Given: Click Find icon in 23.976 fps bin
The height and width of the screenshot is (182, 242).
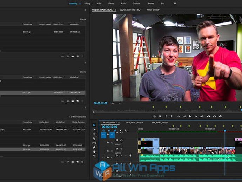Looking at the screenshot, I should (x=68, y=57).
